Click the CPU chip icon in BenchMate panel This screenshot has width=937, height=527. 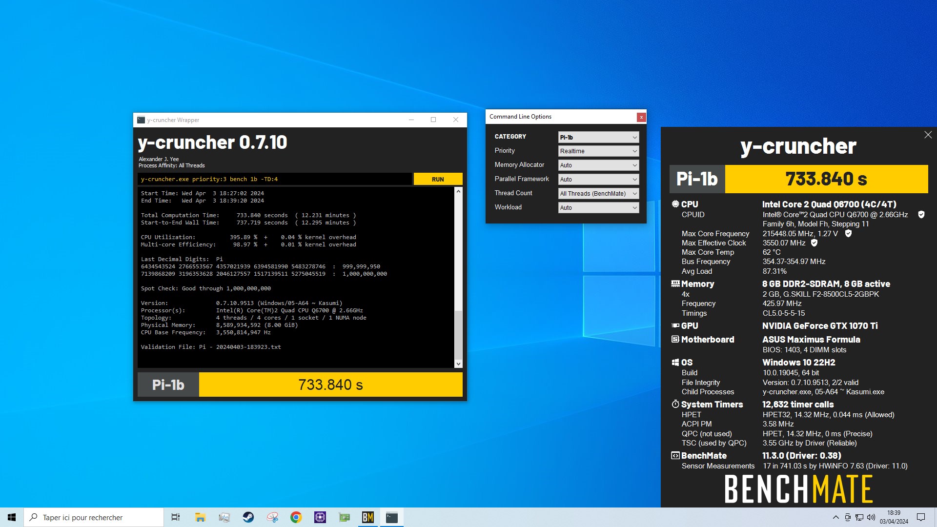pos(675,204)
